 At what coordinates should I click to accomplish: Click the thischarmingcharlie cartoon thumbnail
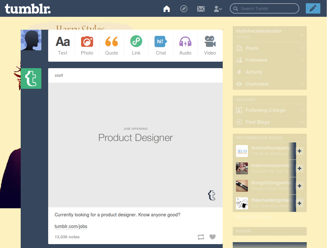coord(242,203)
